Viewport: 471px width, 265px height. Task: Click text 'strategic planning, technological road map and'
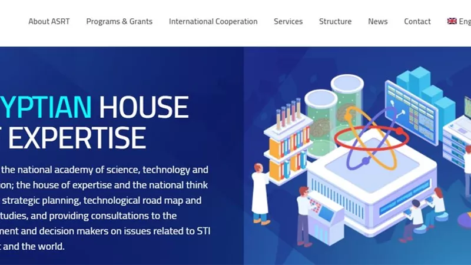click(102, 200)
